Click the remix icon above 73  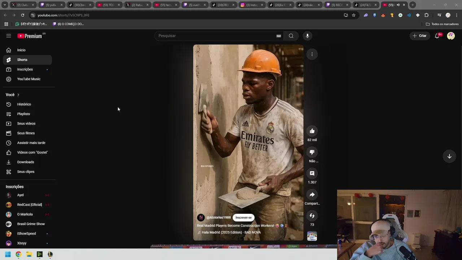point(312,216)
